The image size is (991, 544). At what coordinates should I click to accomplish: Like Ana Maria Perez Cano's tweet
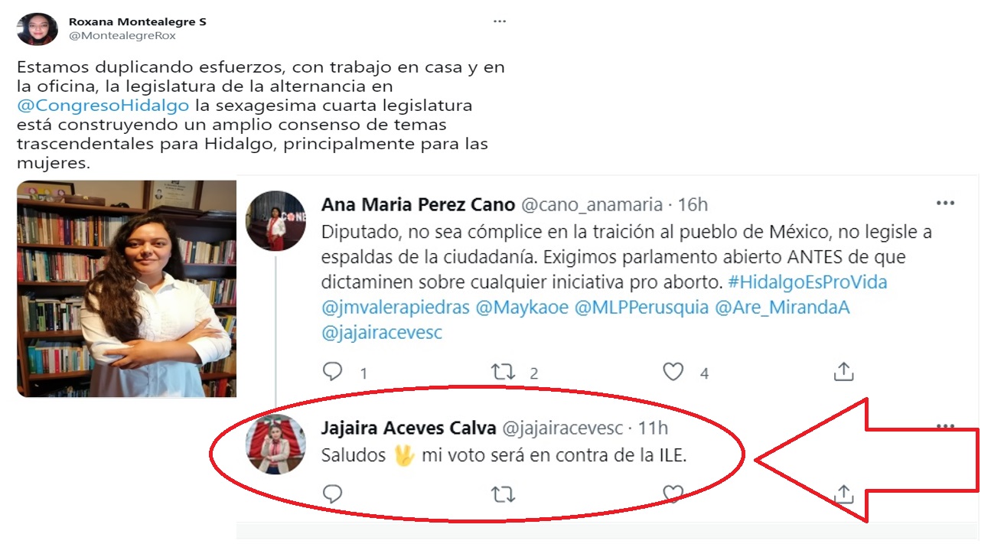[673, 372]
